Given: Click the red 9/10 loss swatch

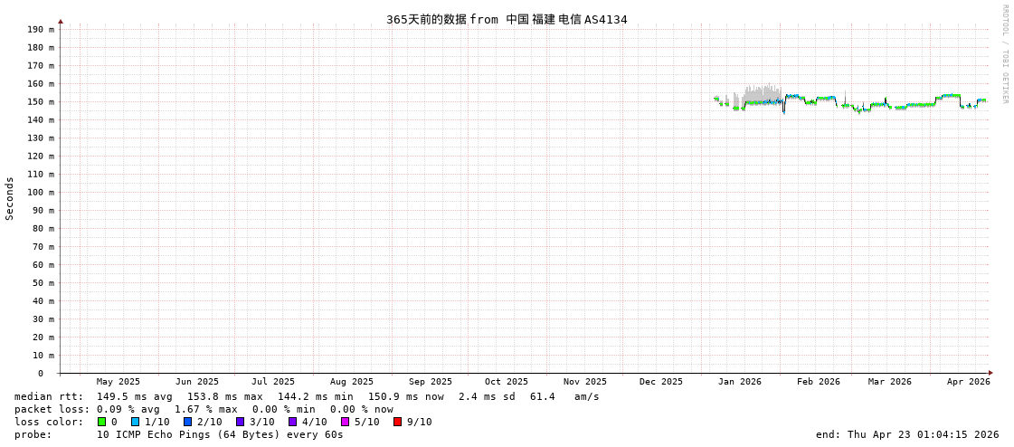Looking at the screenshot, I should coord(397,422).
